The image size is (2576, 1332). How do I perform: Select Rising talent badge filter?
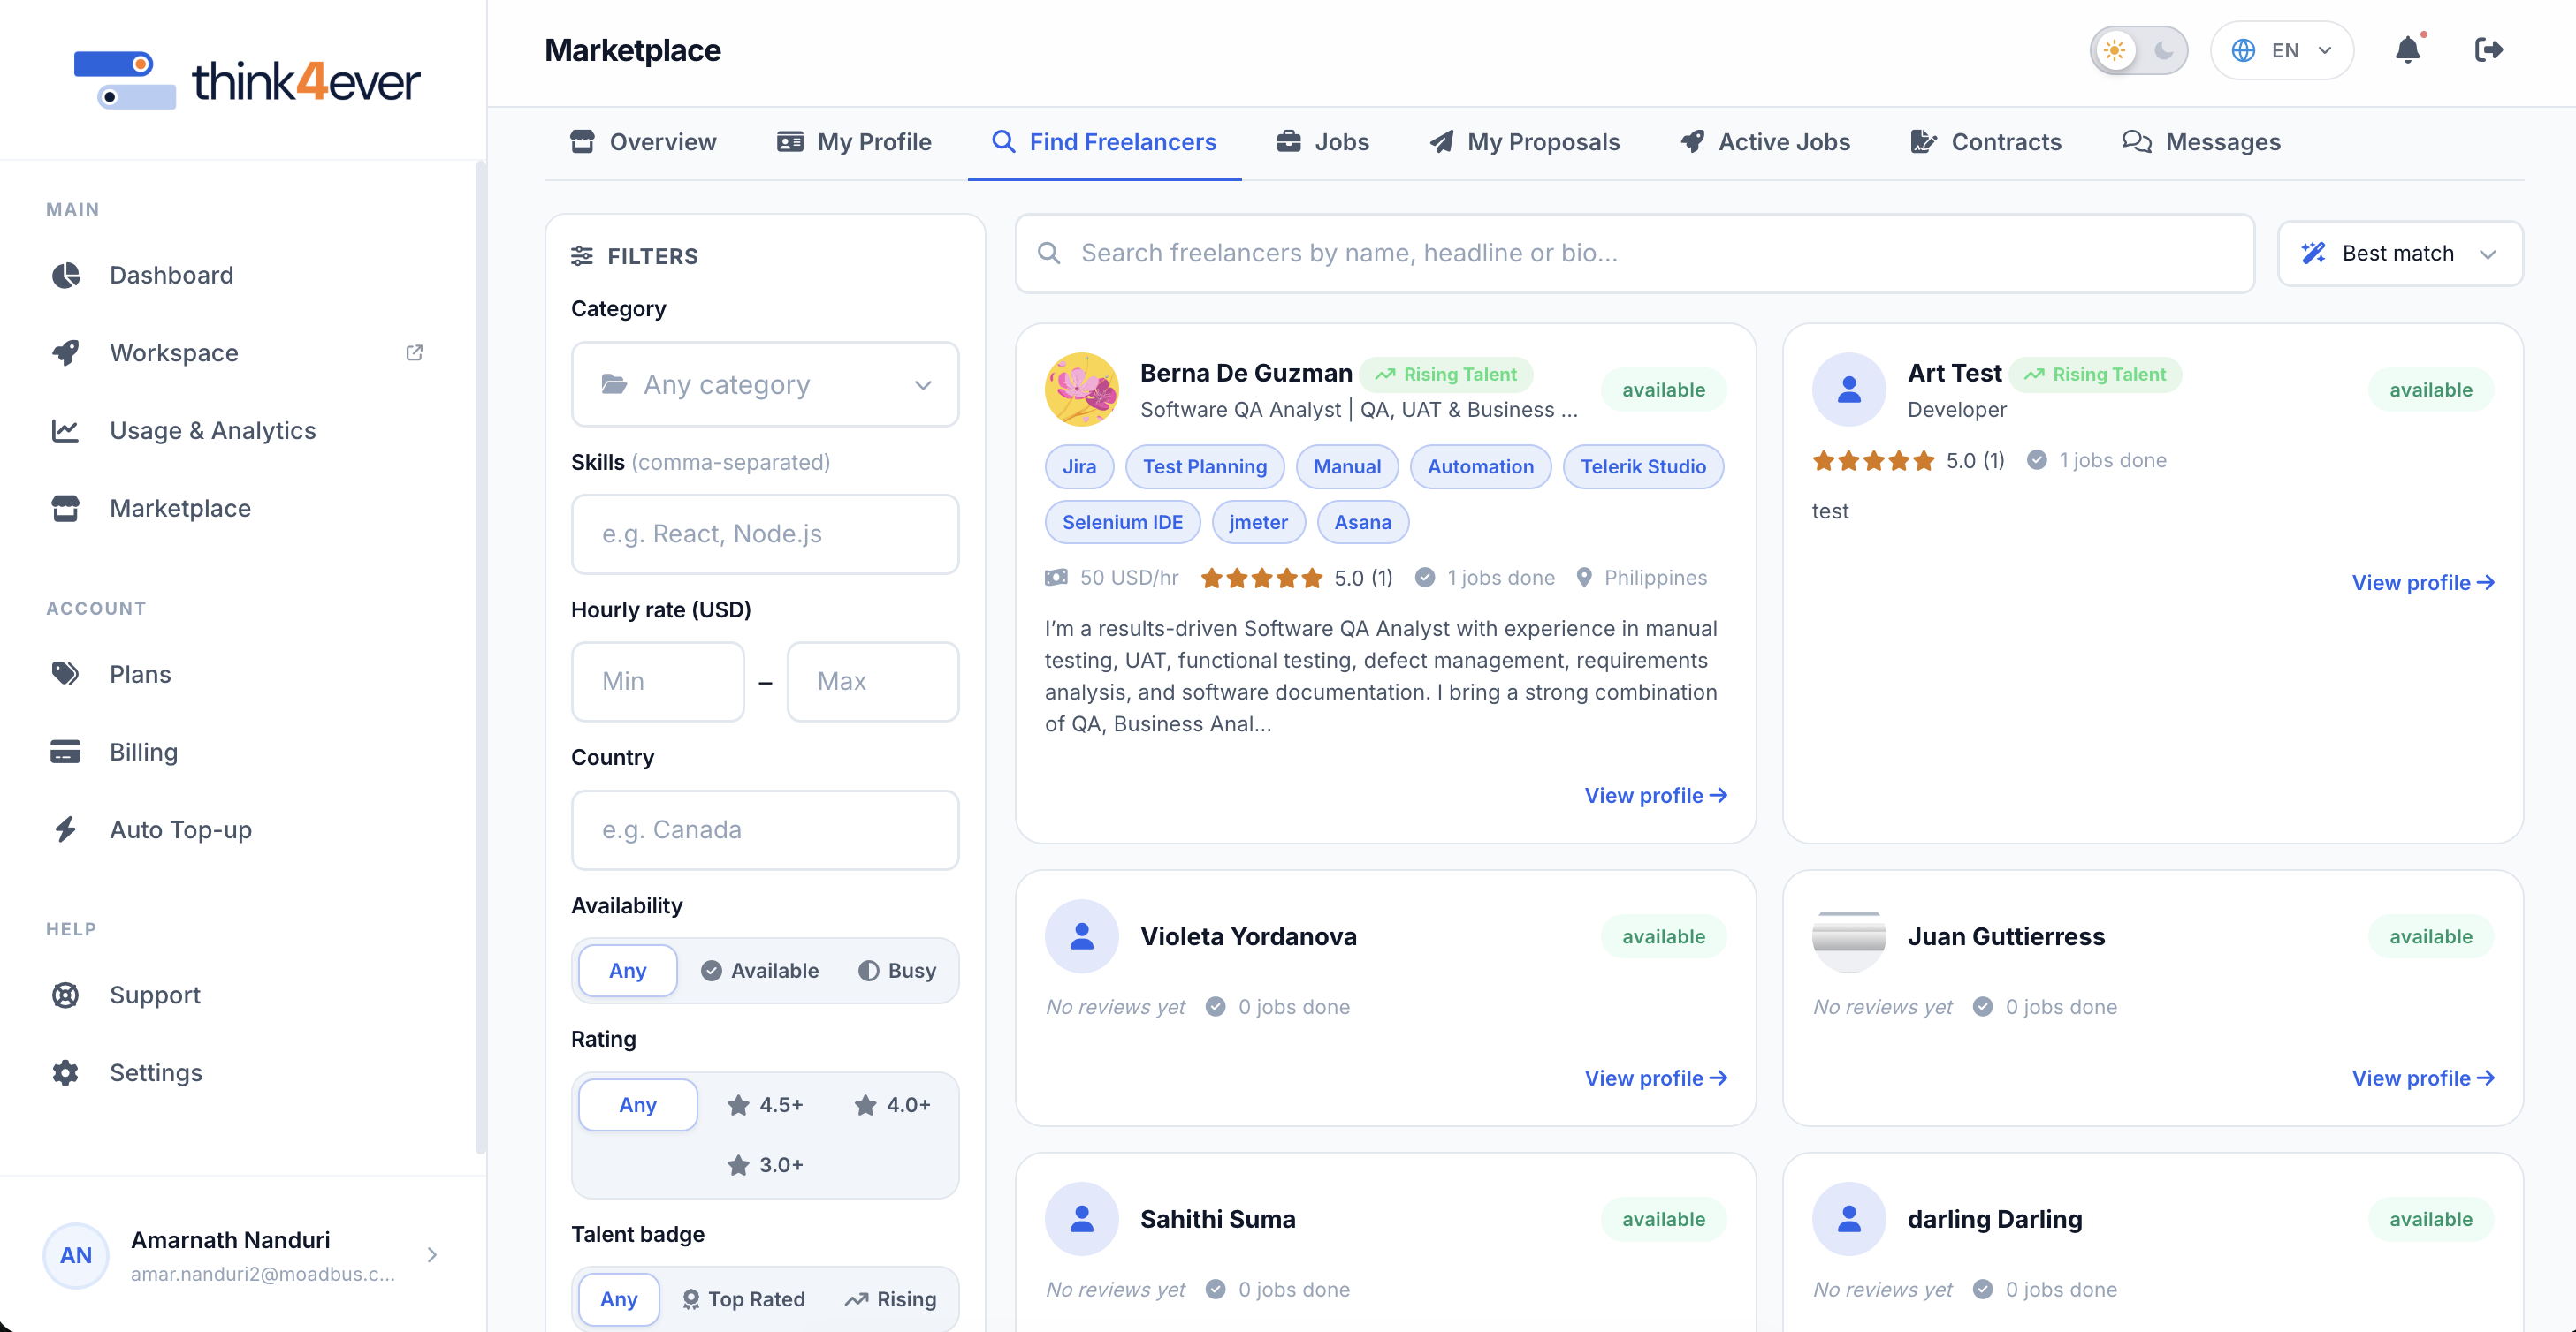coord(890,1299)
